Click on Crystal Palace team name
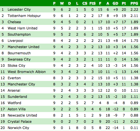Screen dimensions: 140x131 pyautogui.click(x=20, y=122)
